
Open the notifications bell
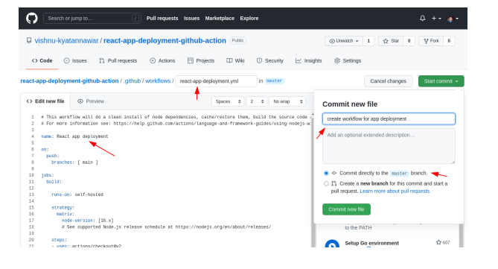point(422,19)
